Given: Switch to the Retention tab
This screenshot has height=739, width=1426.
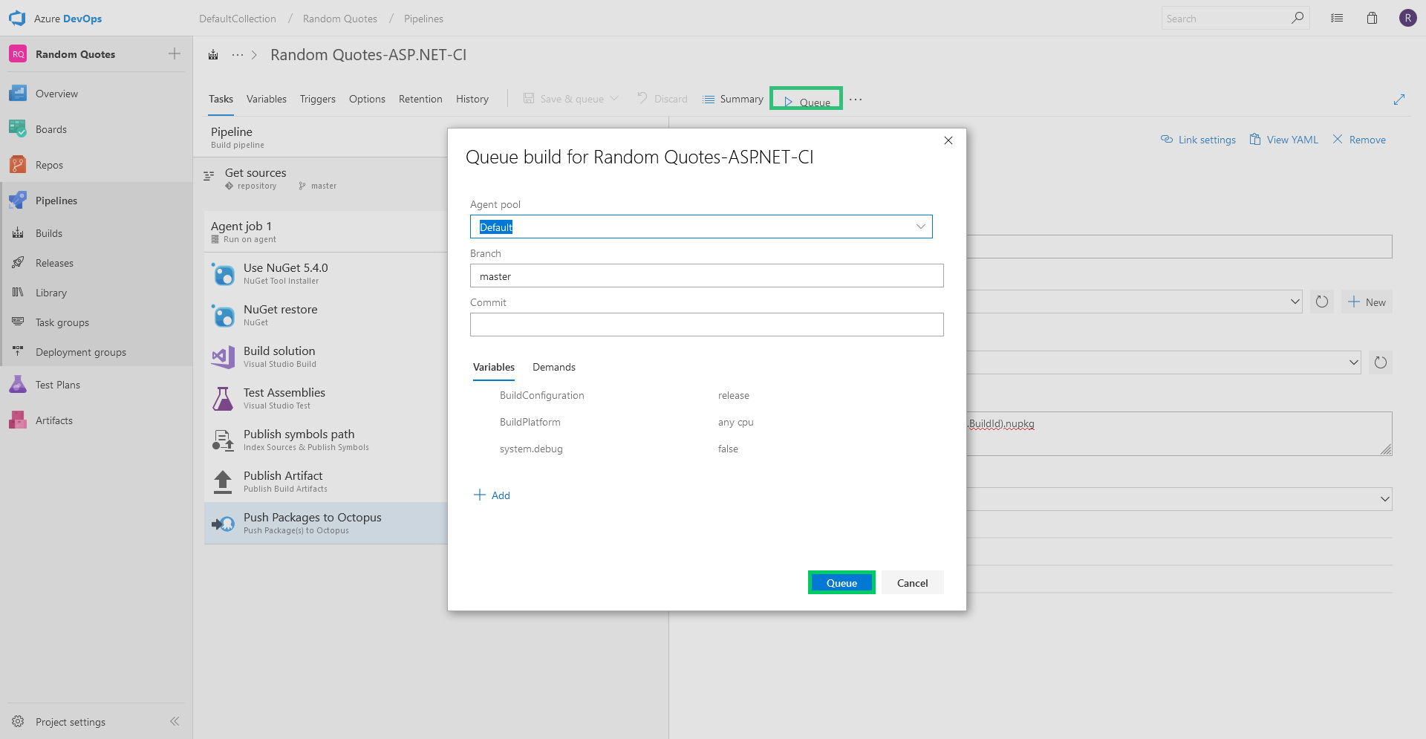Looking at the screenshot, I should click(420, 99).
